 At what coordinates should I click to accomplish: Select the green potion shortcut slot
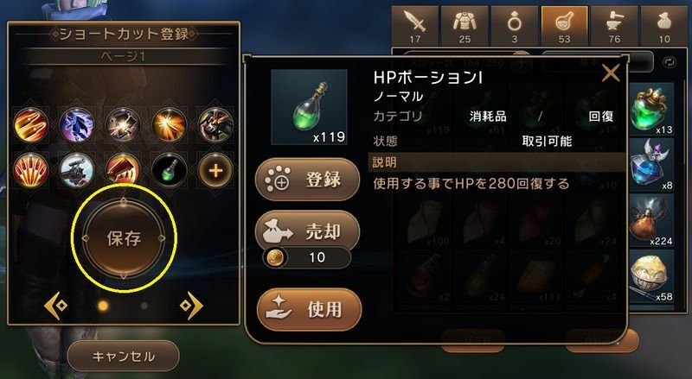[169, 170]
